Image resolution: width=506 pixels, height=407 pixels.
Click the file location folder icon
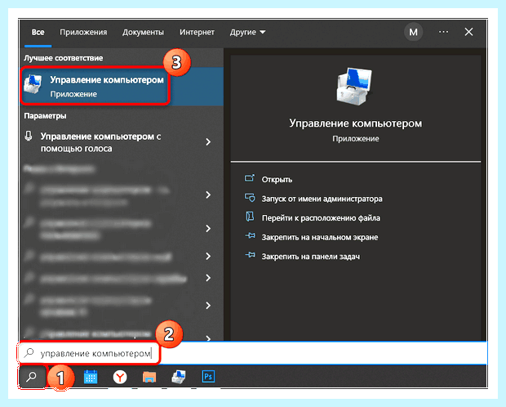tap(250, 217)
